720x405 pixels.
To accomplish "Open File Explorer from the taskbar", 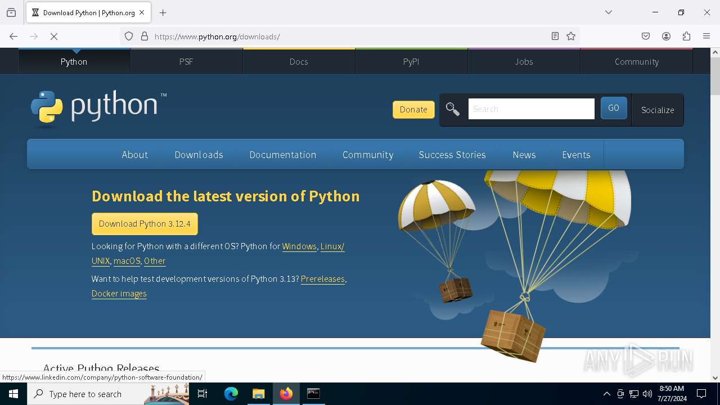I will (x=258, y=394).
